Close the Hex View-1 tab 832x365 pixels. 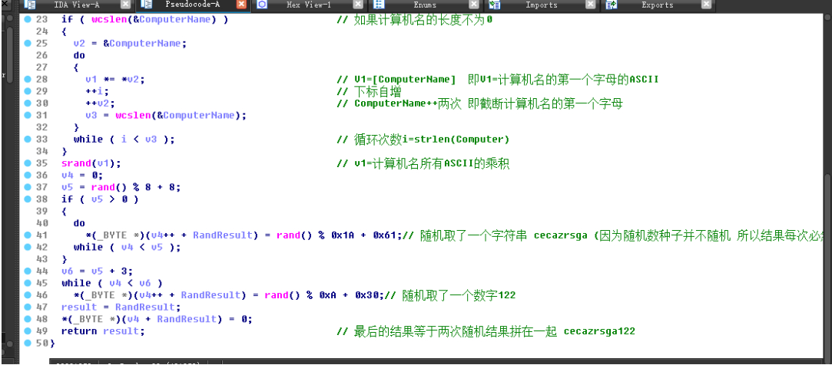pyautogui.click(x=357, y=5)
